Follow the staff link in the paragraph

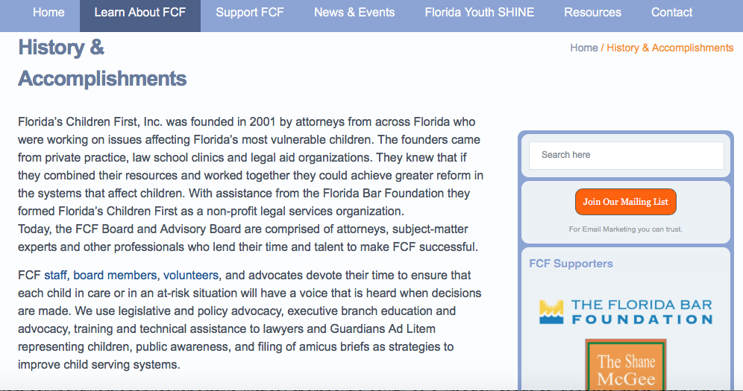tap(55, 275)
